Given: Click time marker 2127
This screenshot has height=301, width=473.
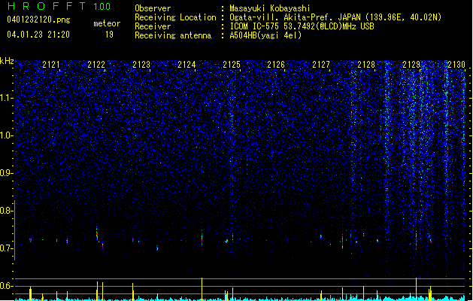Looking at the screenshot, I should pos(321,65).
